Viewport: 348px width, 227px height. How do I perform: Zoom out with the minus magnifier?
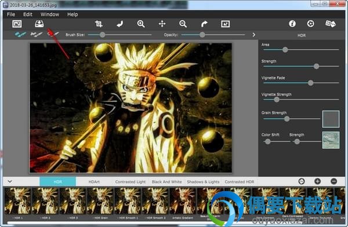(x=183, y=24)
